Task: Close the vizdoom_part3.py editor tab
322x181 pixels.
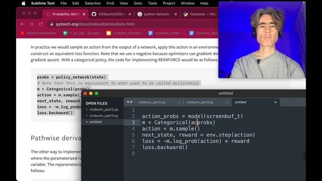Action: (227, 102)
